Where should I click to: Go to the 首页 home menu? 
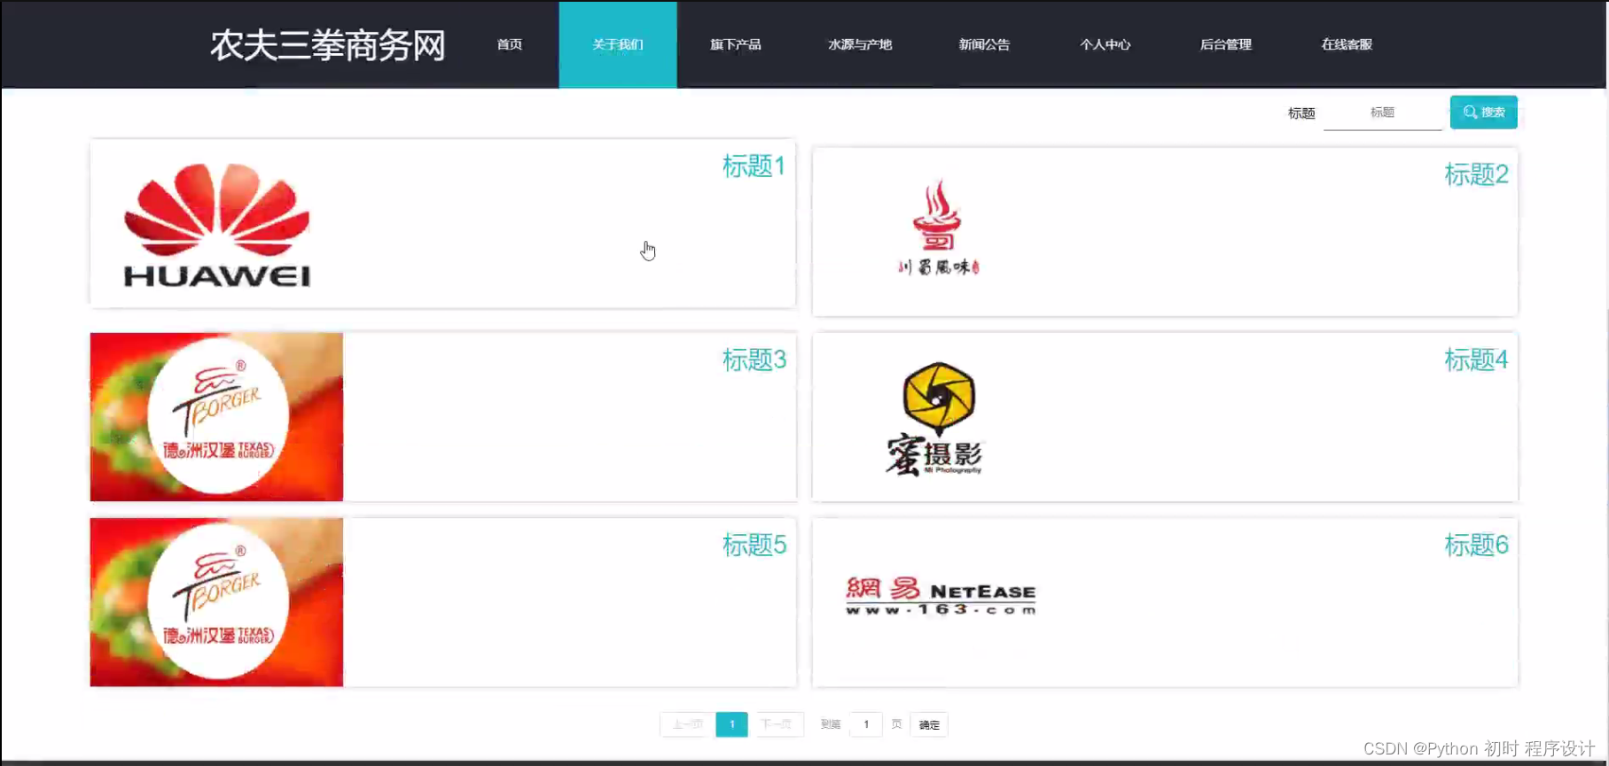[x=510, y=44]
